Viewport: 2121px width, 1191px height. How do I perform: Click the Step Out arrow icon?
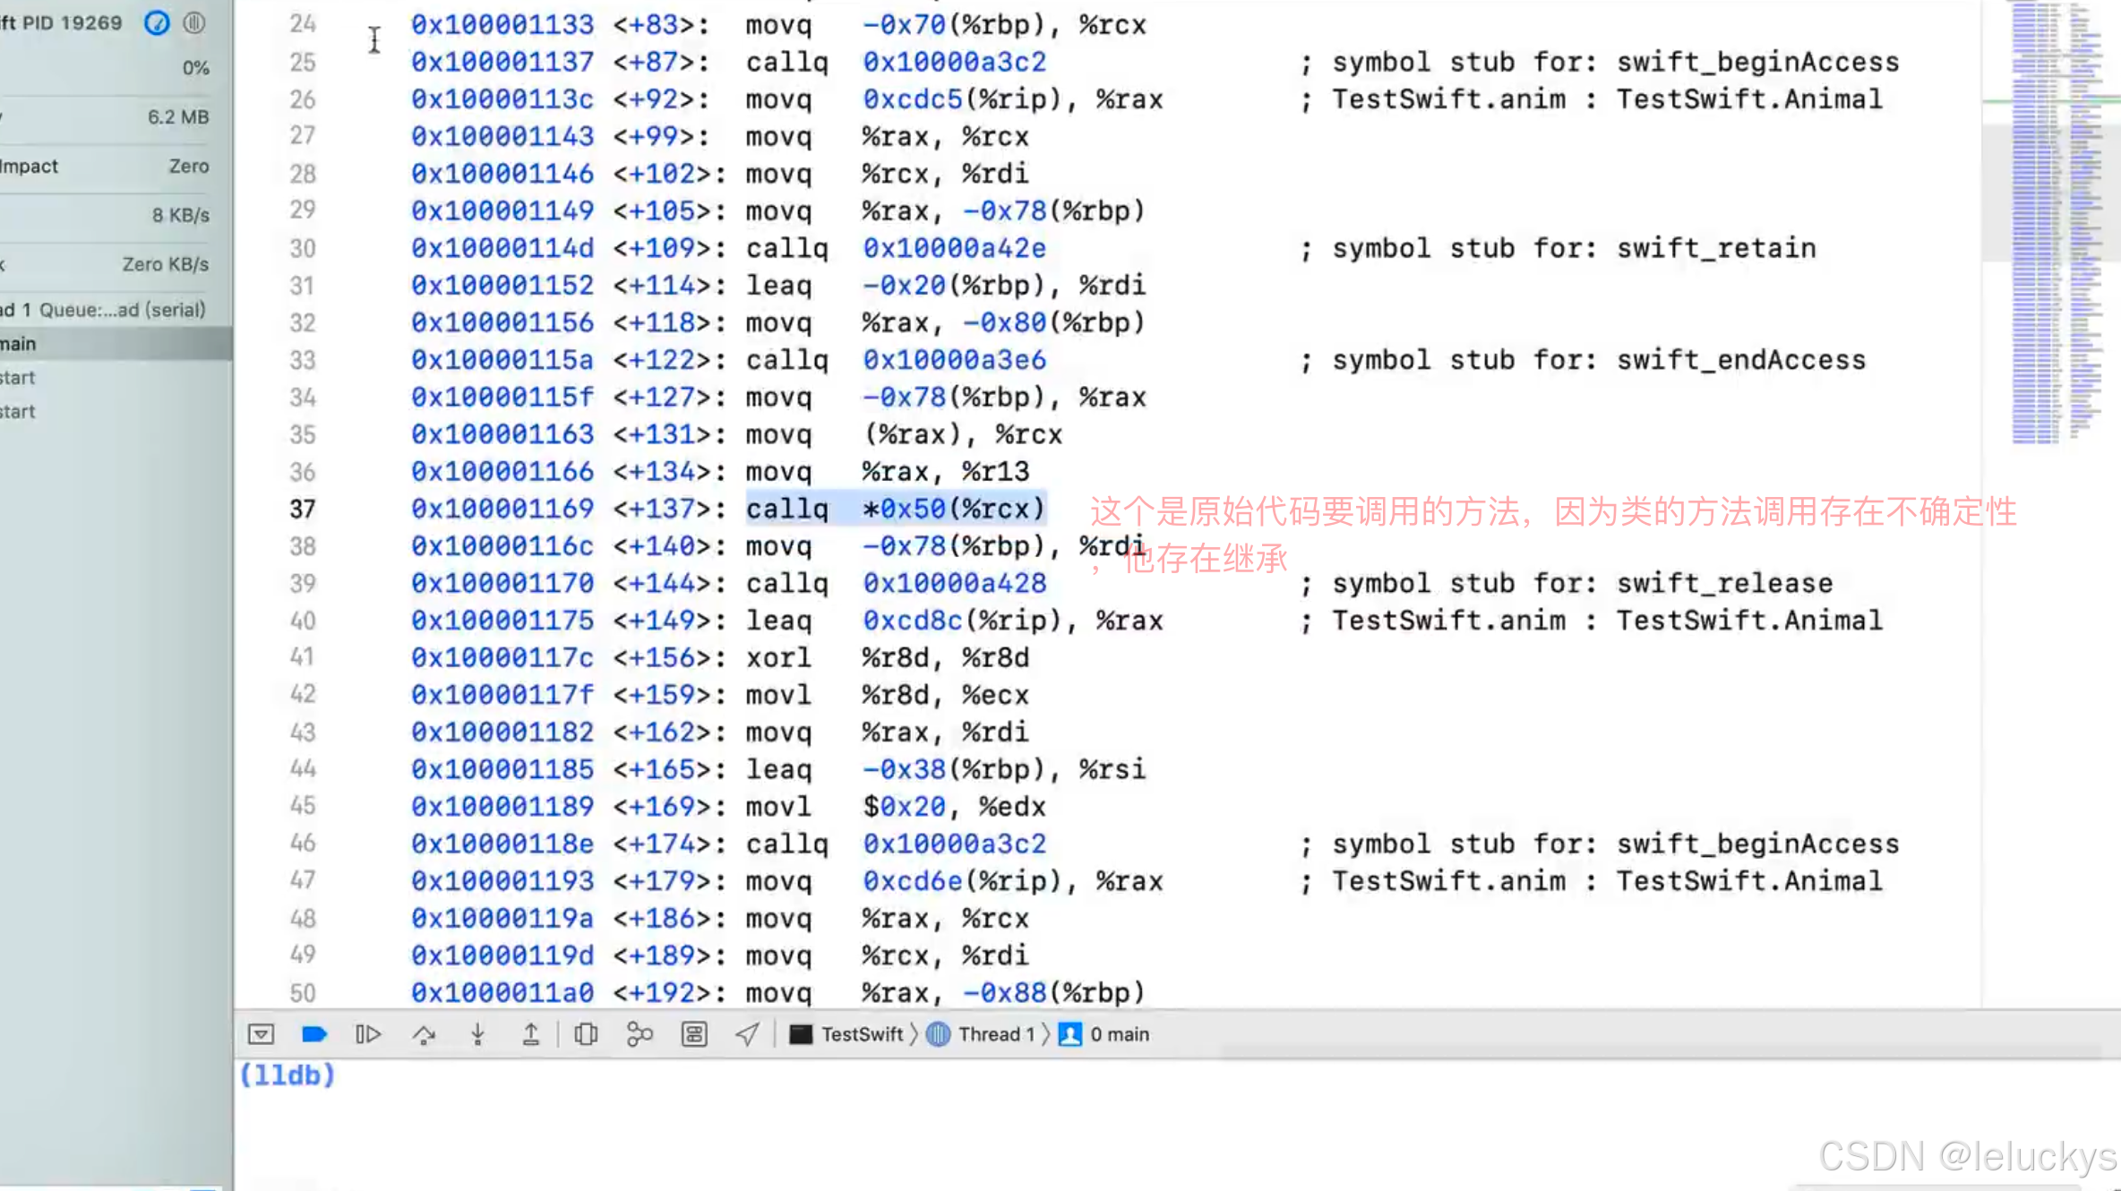tap(530, 1034)
